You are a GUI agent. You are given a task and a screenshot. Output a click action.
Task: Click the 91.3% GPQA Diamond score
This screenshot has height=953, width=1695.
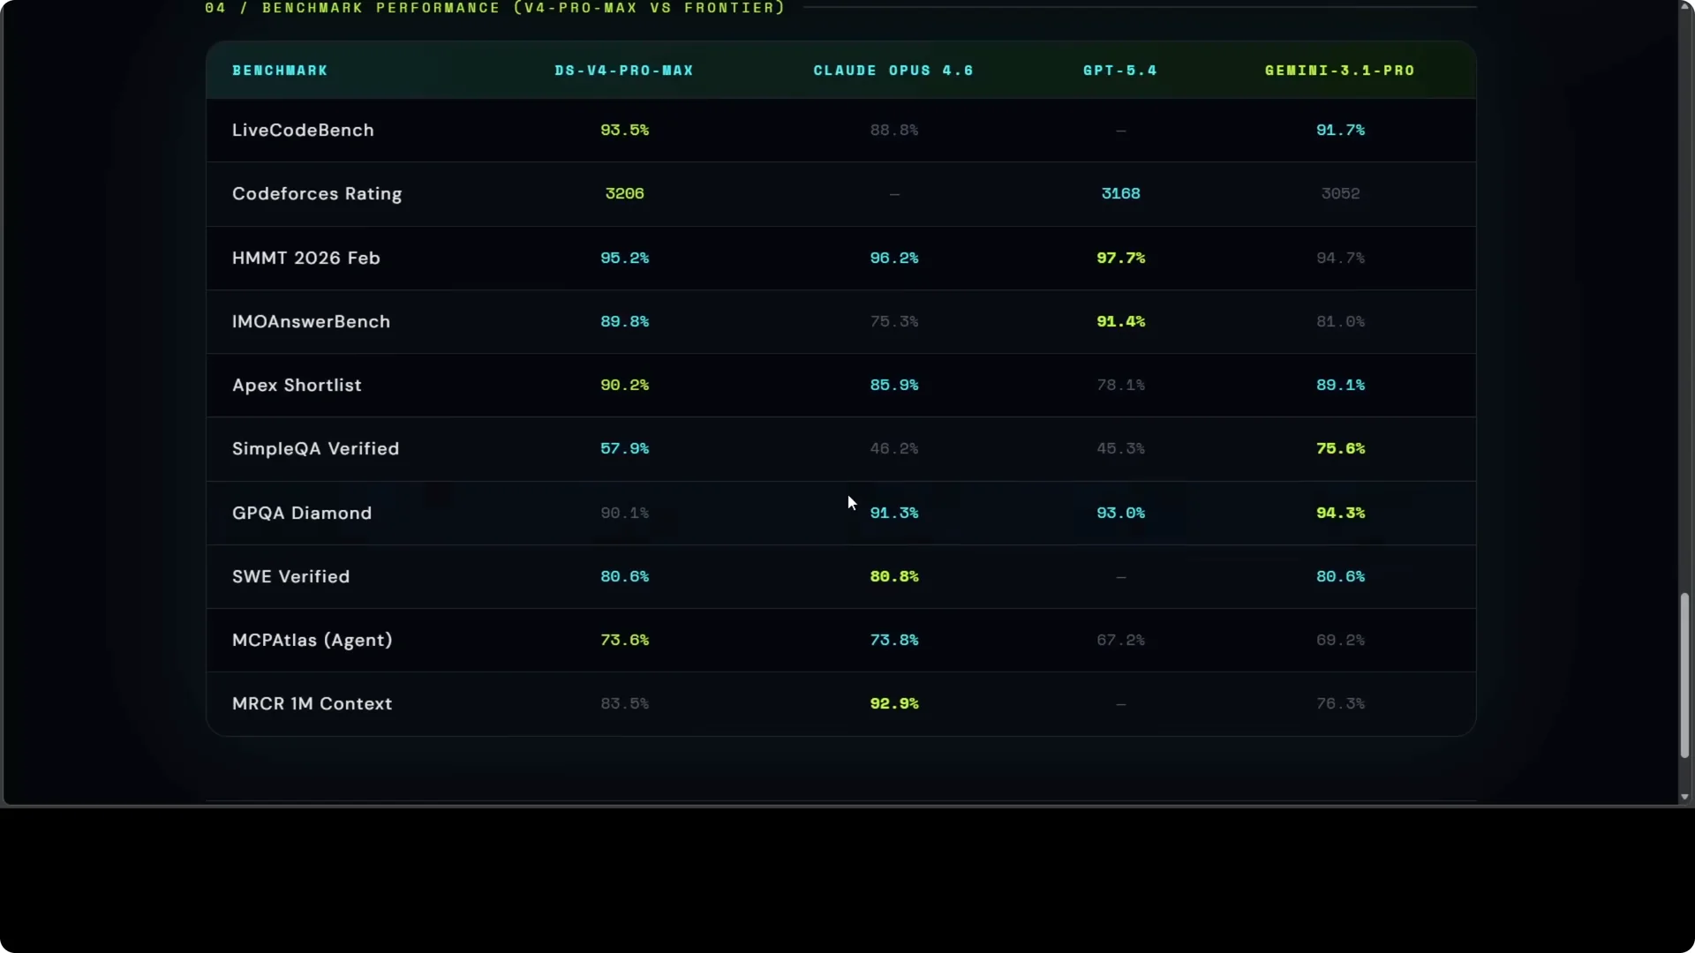894,513
